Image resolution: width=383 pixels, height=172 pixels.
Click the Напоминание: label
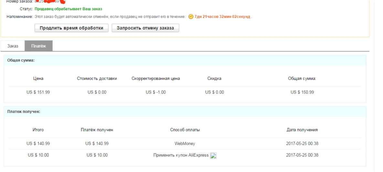point(20,16)
